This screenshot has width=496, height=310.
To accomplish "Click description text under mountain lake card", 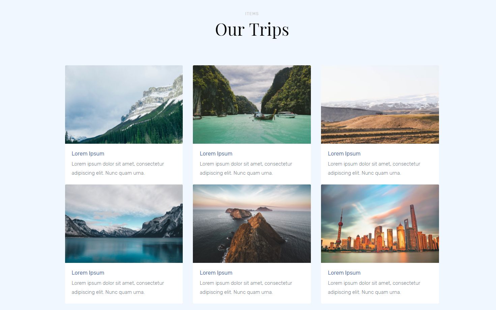I will [x=118, y=287].
